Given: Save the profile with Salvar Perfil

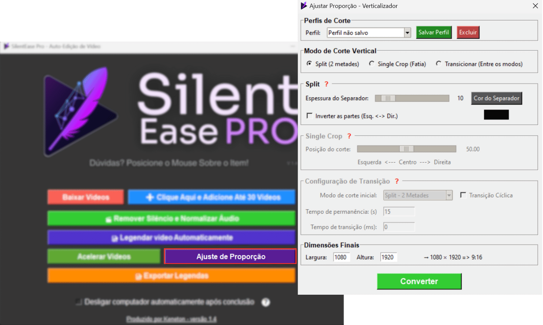Looking at the screenshot, I should (x=434, y=32).
